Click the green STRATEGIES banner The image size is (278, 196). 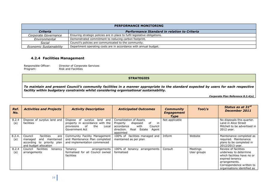click(139, 78)
